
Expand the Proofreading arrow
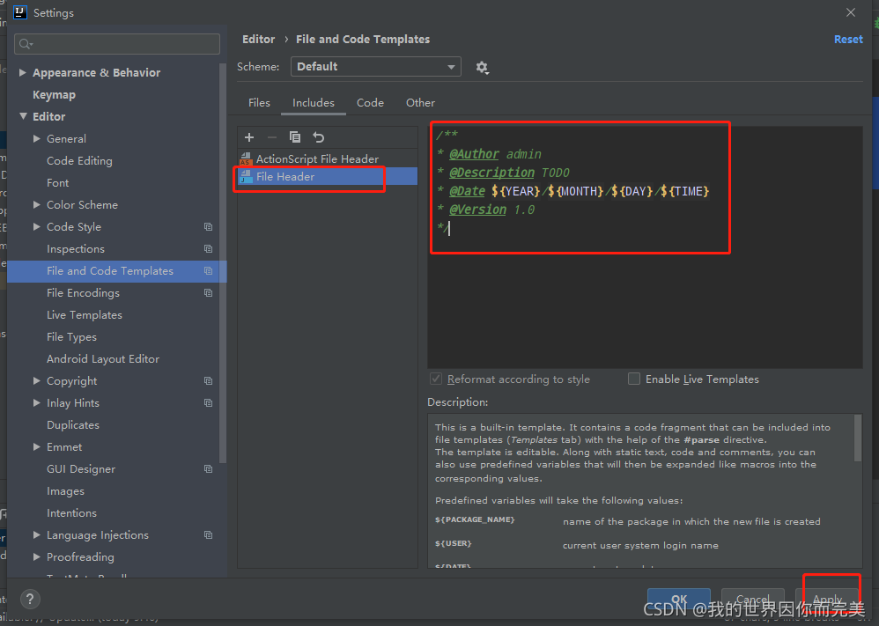pos(36,557)
